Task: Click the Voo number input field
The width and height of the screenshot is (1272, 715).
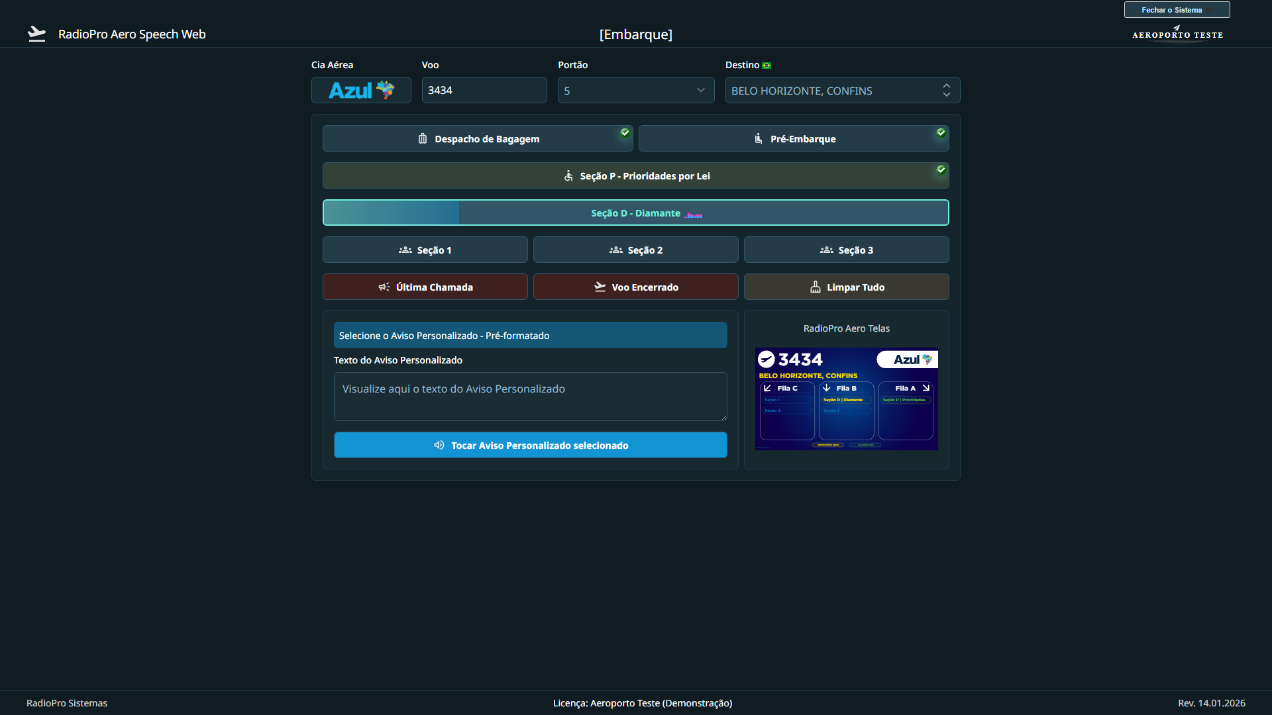Action: tap(484, 90)
